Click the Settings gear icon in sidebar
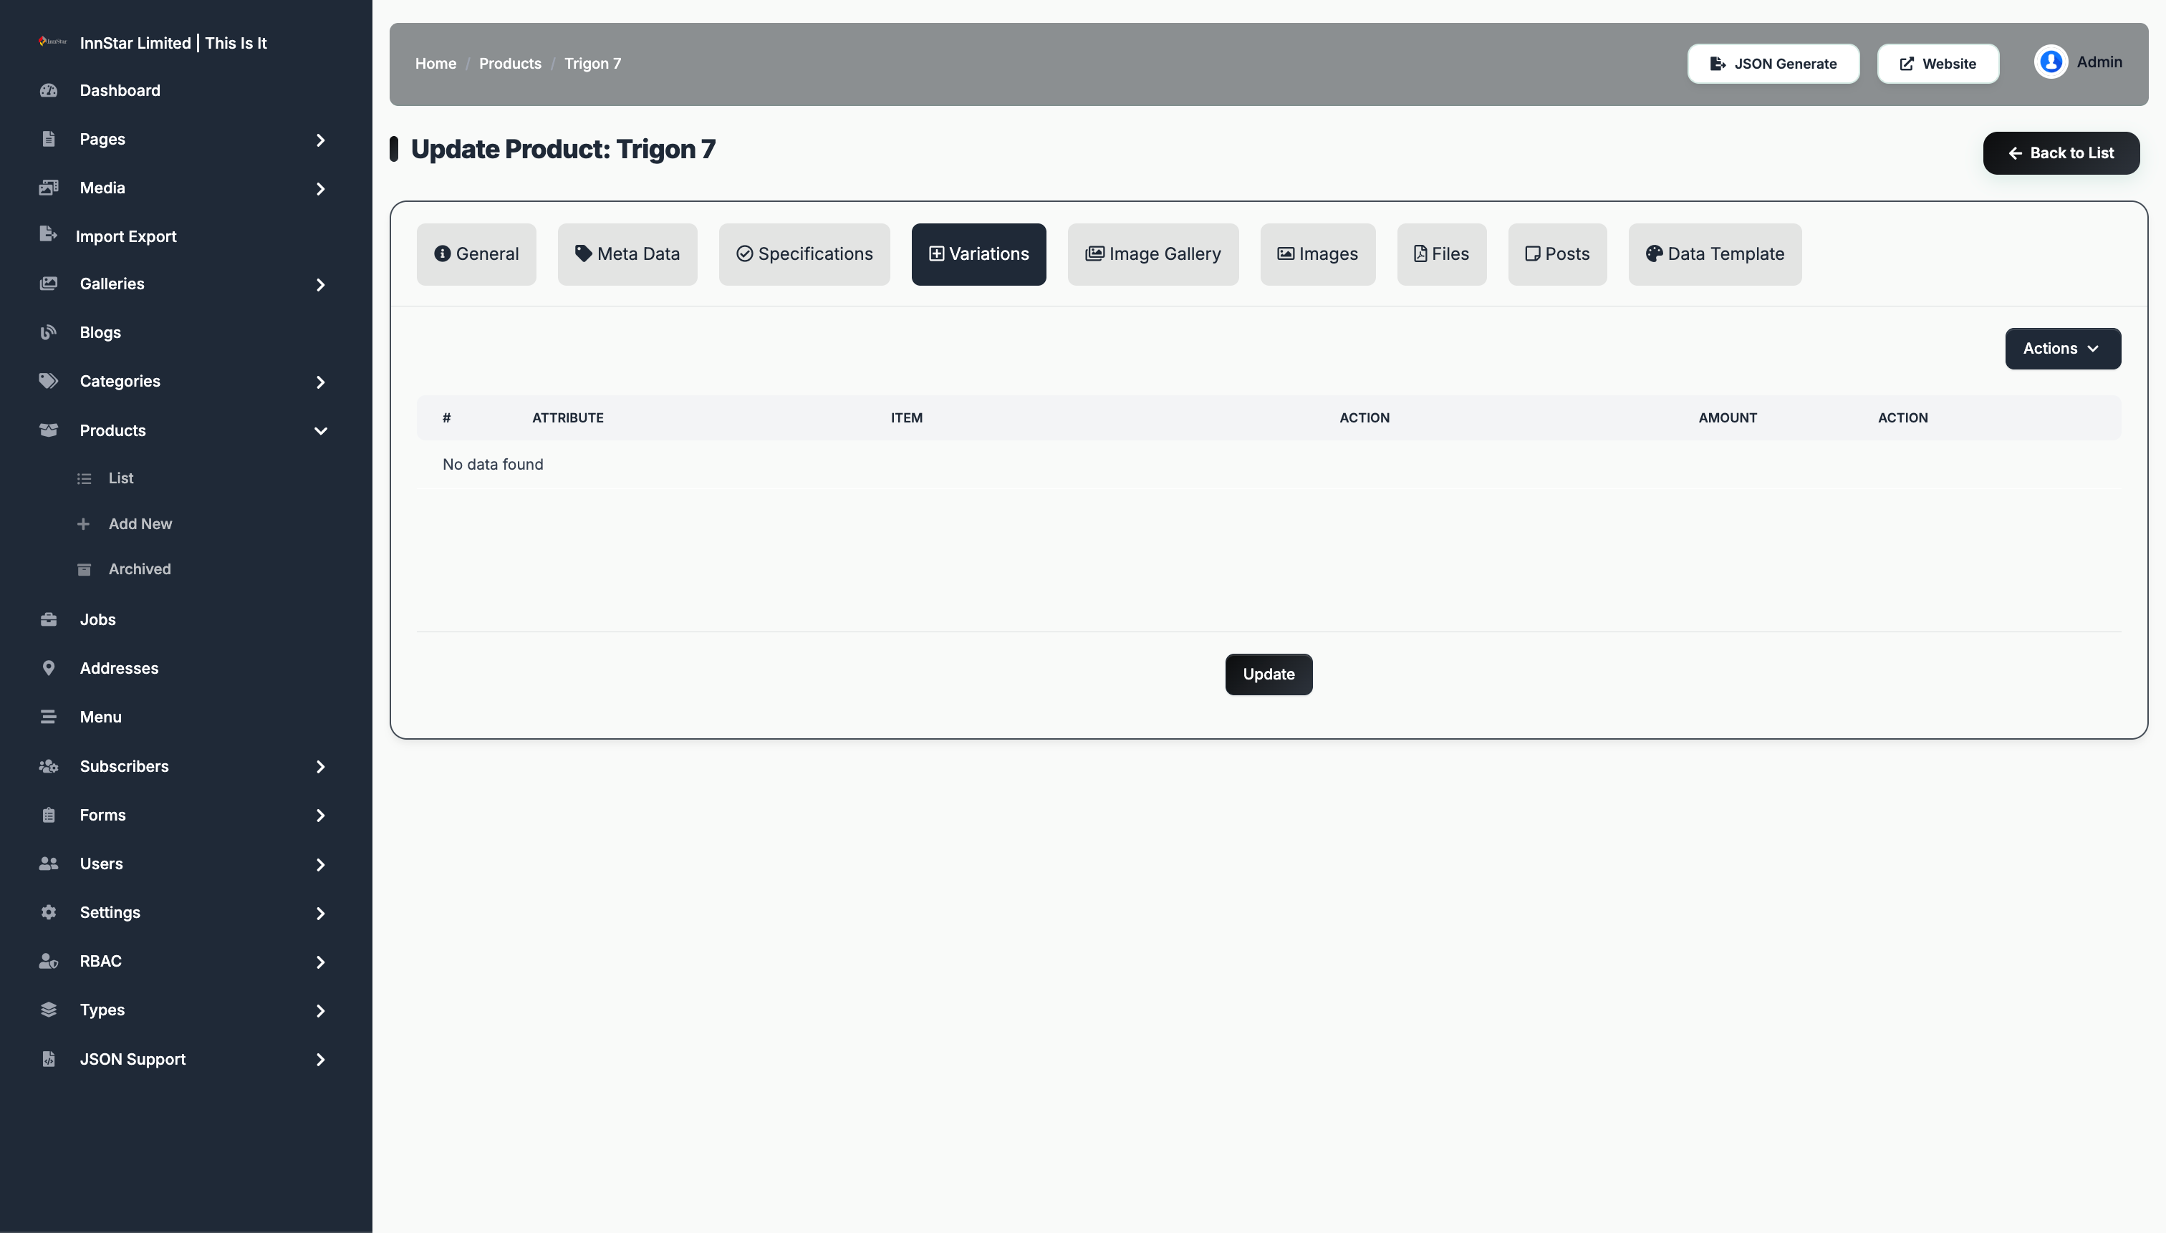 [x=48, y=912]
